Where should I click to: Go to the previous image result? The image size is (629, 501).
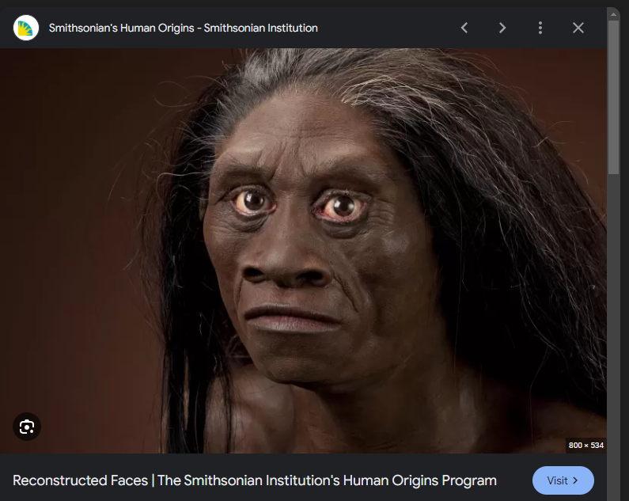tap(464, 28)
